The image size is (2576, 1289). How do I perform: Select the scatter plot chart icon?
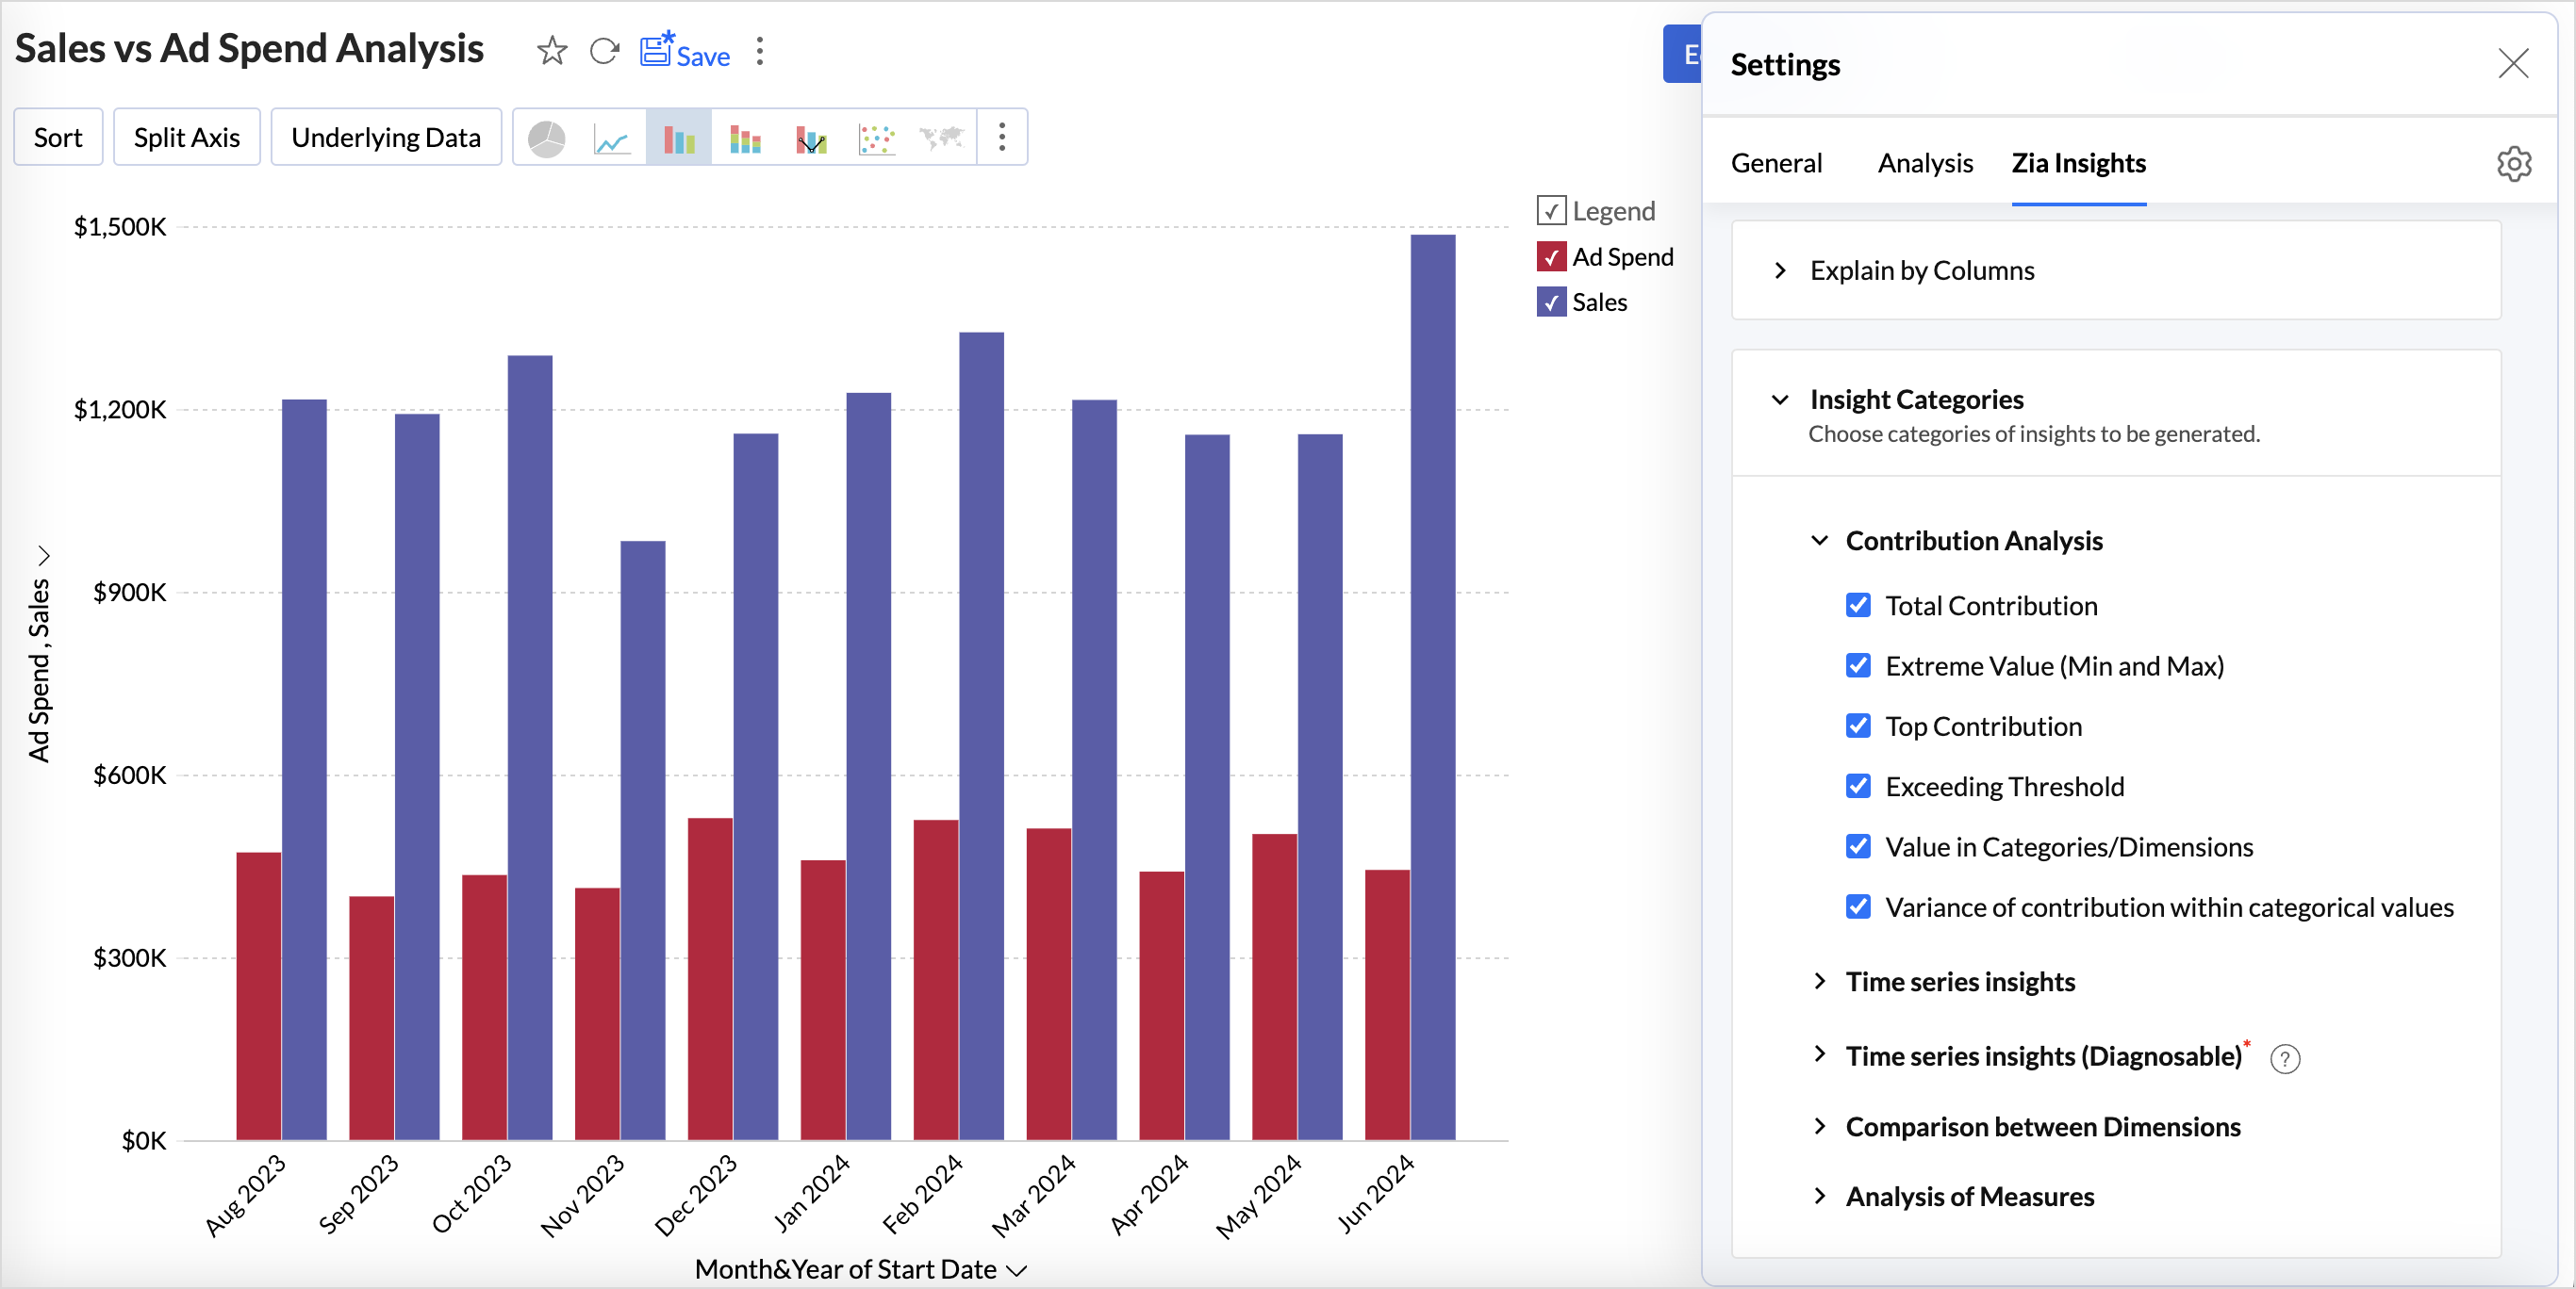[x=877, y=138]
